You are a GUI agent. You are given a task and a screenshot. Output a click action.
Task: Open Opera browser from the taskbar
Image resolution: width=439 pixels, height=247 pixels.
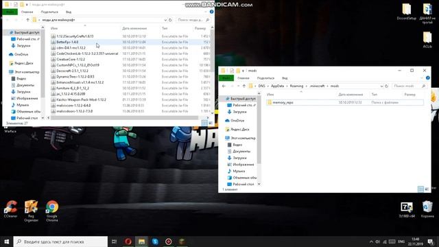point(128,242)
